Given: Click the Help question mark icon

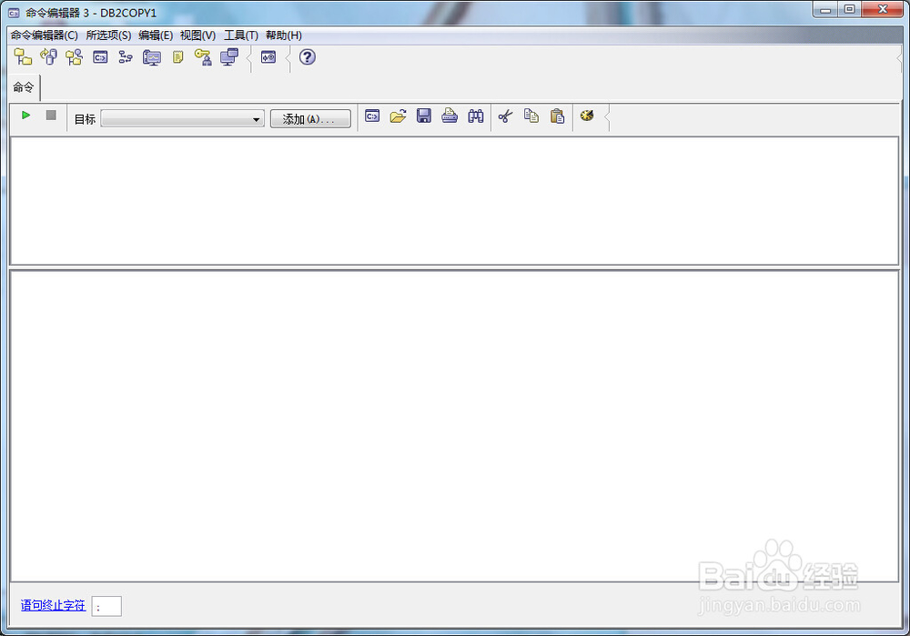Looking at the screenshot, I should (x=307, y=57).
